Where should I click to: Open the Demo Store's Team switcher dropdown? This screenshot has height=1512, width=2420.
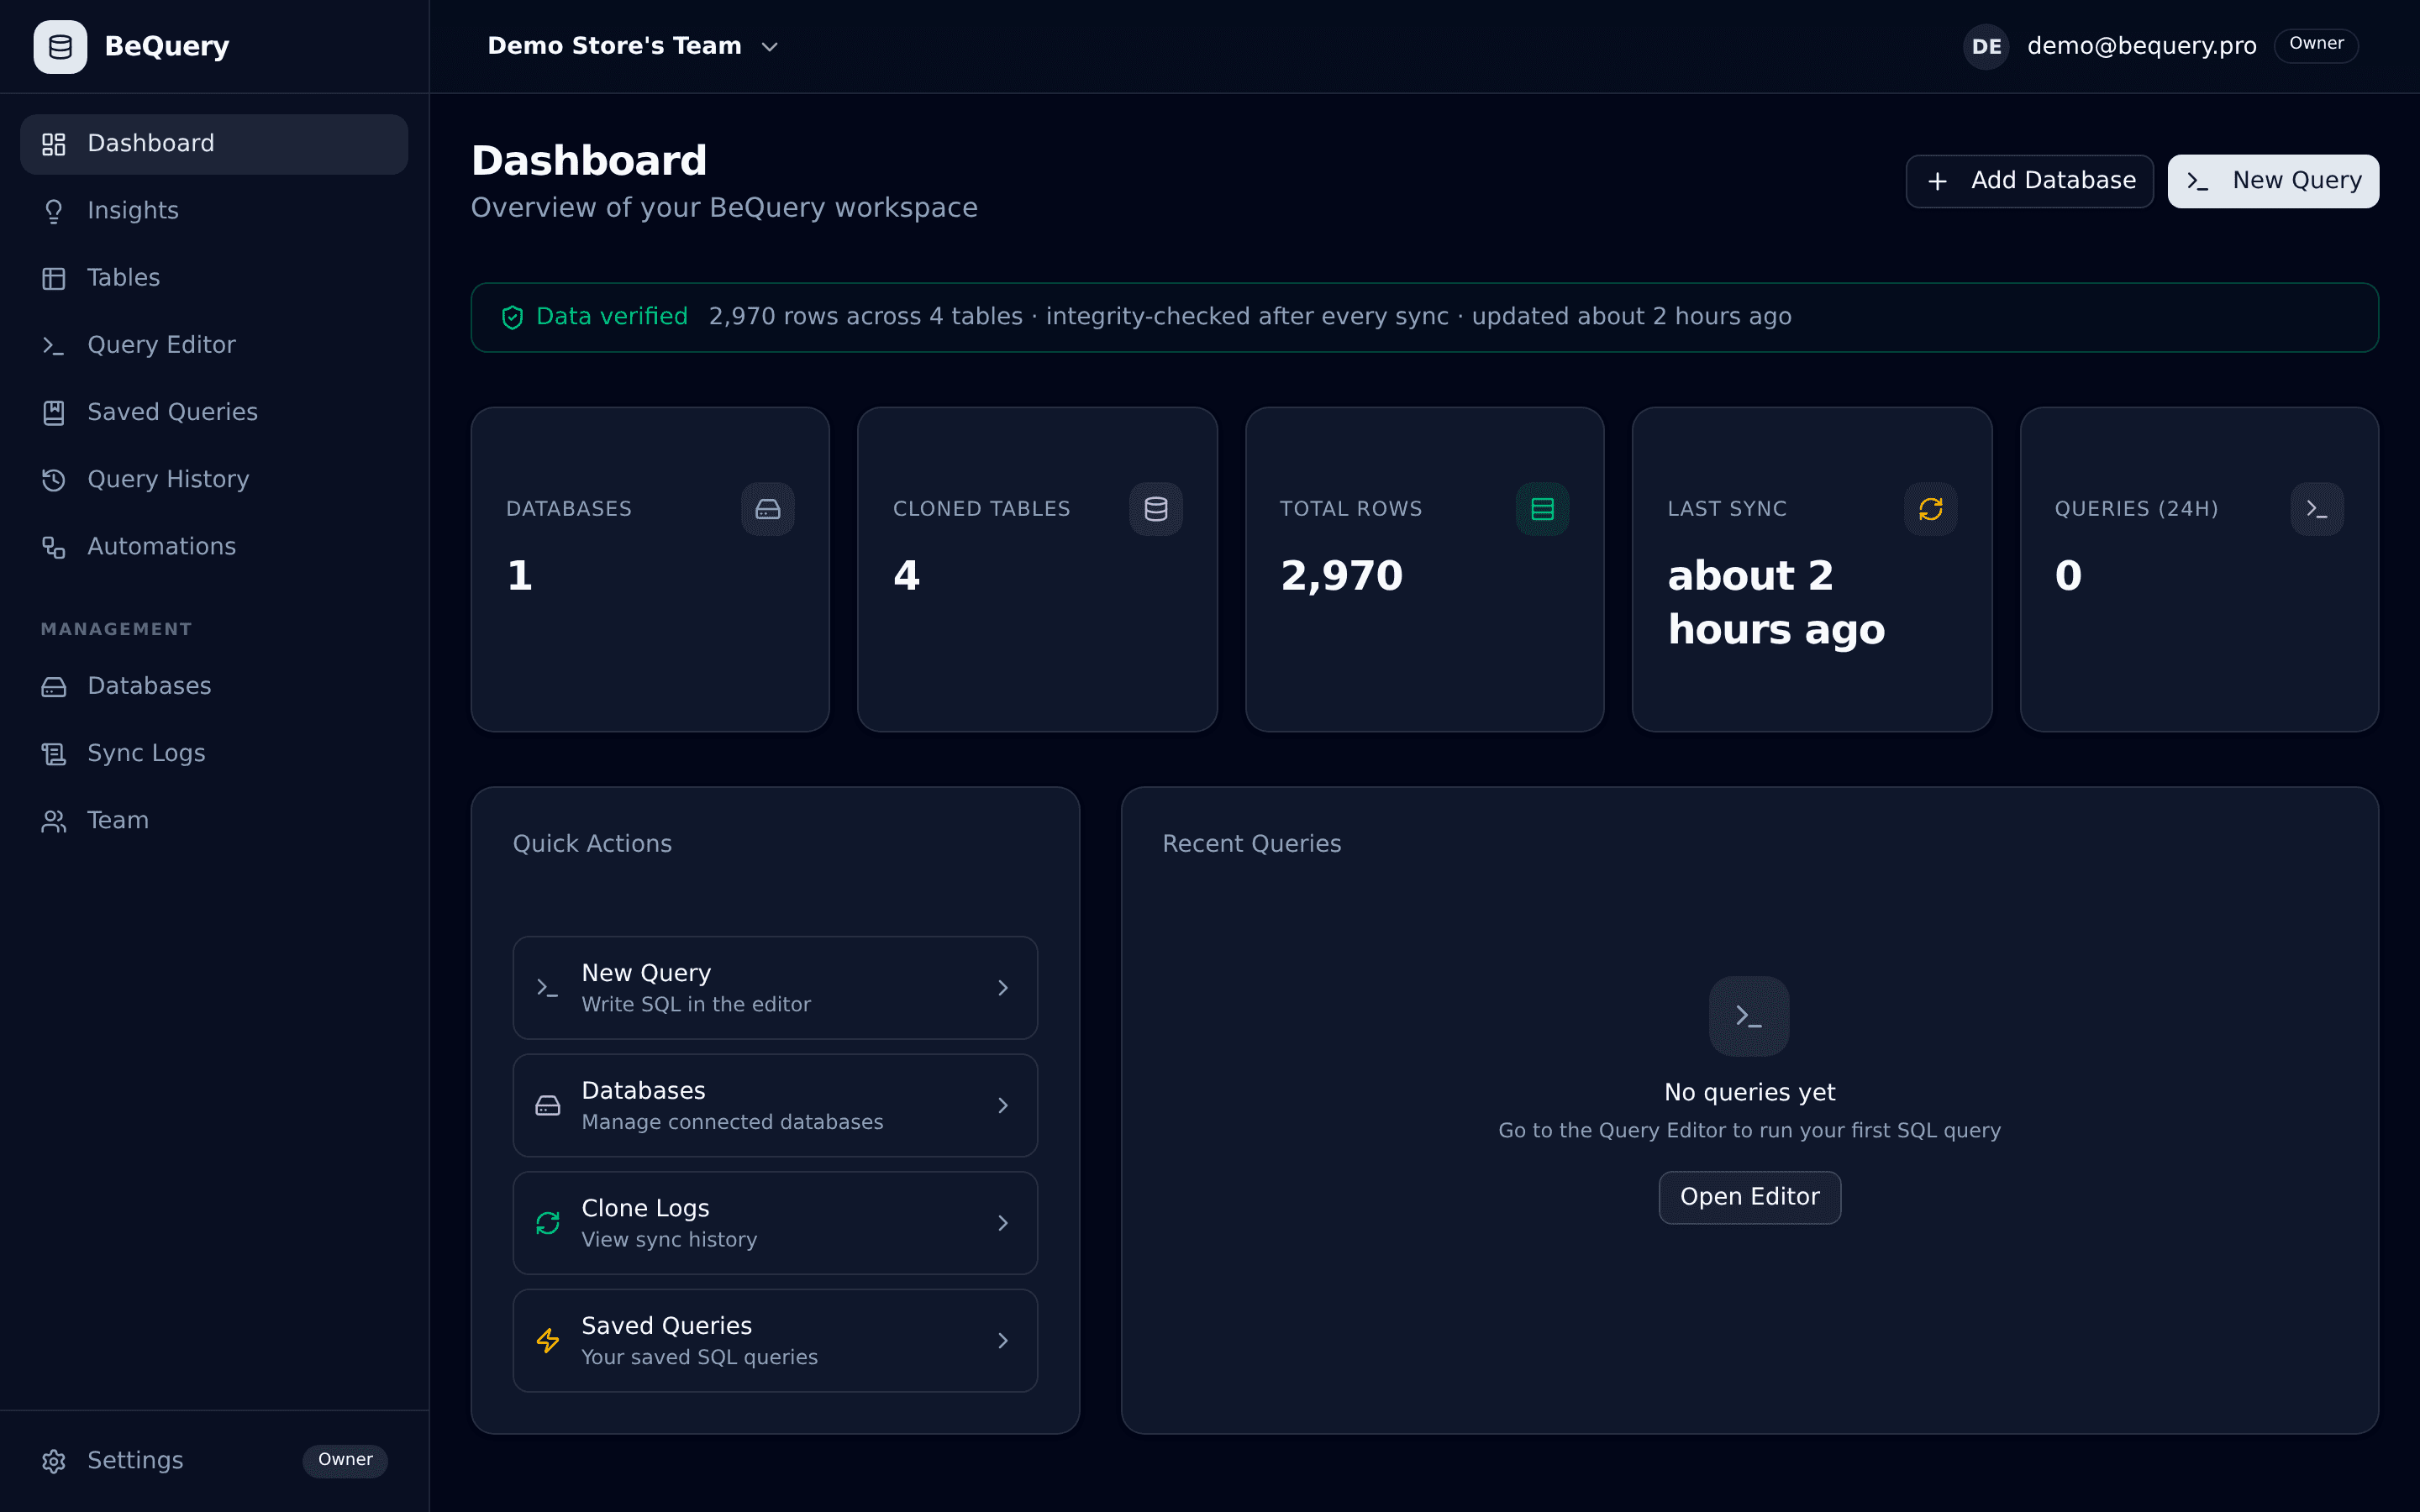click(x=633, y=46)
